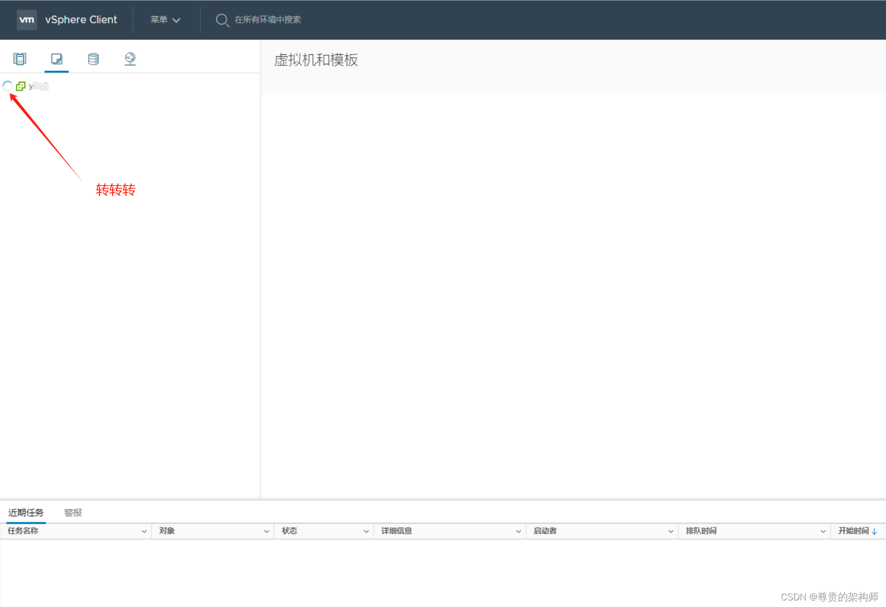Open the 详细信息 column filter dropdown

click(x=518, y=531)
